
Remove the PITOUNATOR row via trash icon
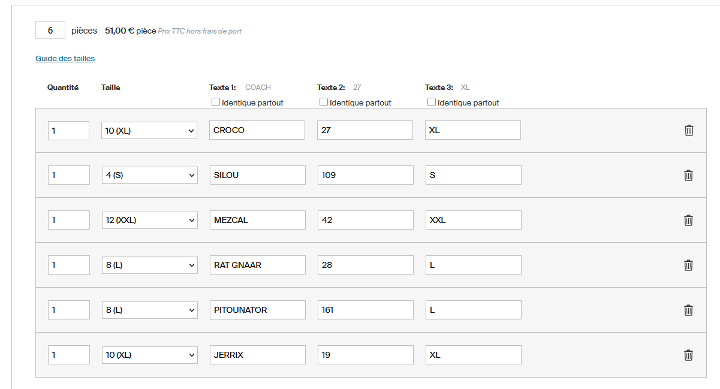[689, 310]
